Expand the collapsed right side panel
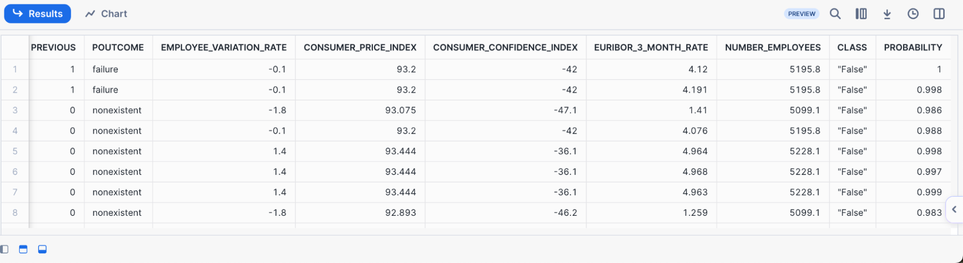963x263 pixels. [x=954, y=210]
